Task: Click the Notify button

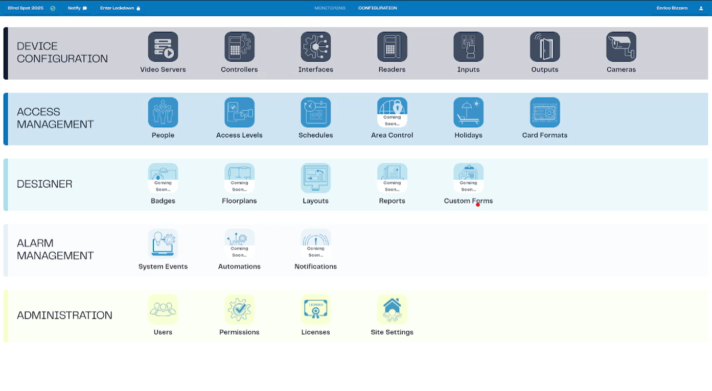Action: pos(77,8)
